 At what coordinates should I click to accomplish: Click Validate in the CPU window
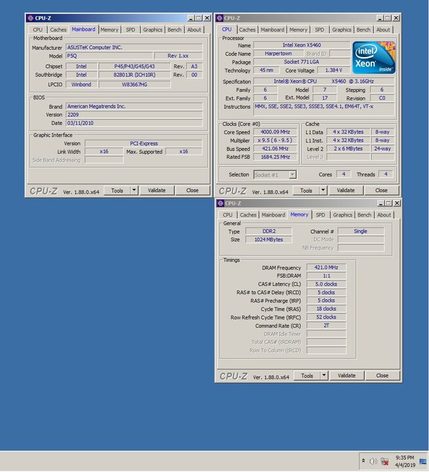pos(346,191)
